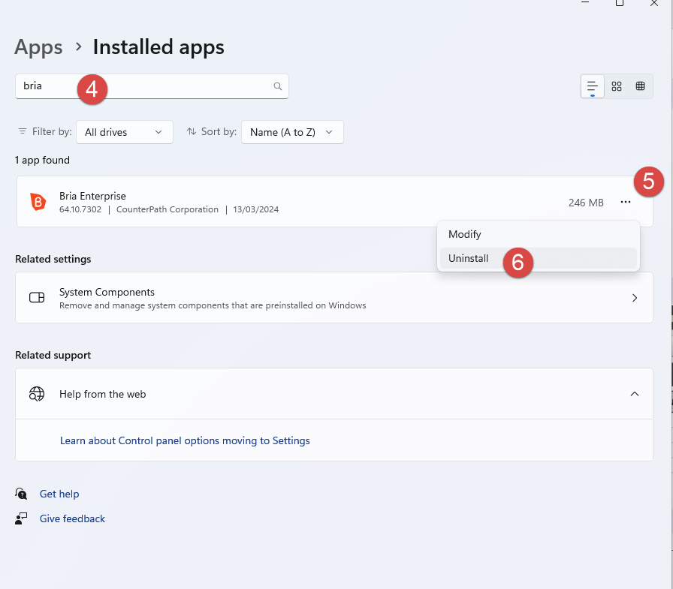Click the Filter by icon

coord(23,131)
